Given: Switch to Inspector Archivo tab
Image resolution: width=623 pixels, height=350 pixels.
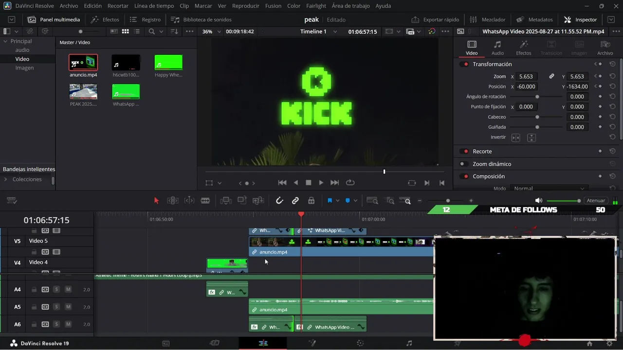Looking at the screenshot, I should coord(605,48).
